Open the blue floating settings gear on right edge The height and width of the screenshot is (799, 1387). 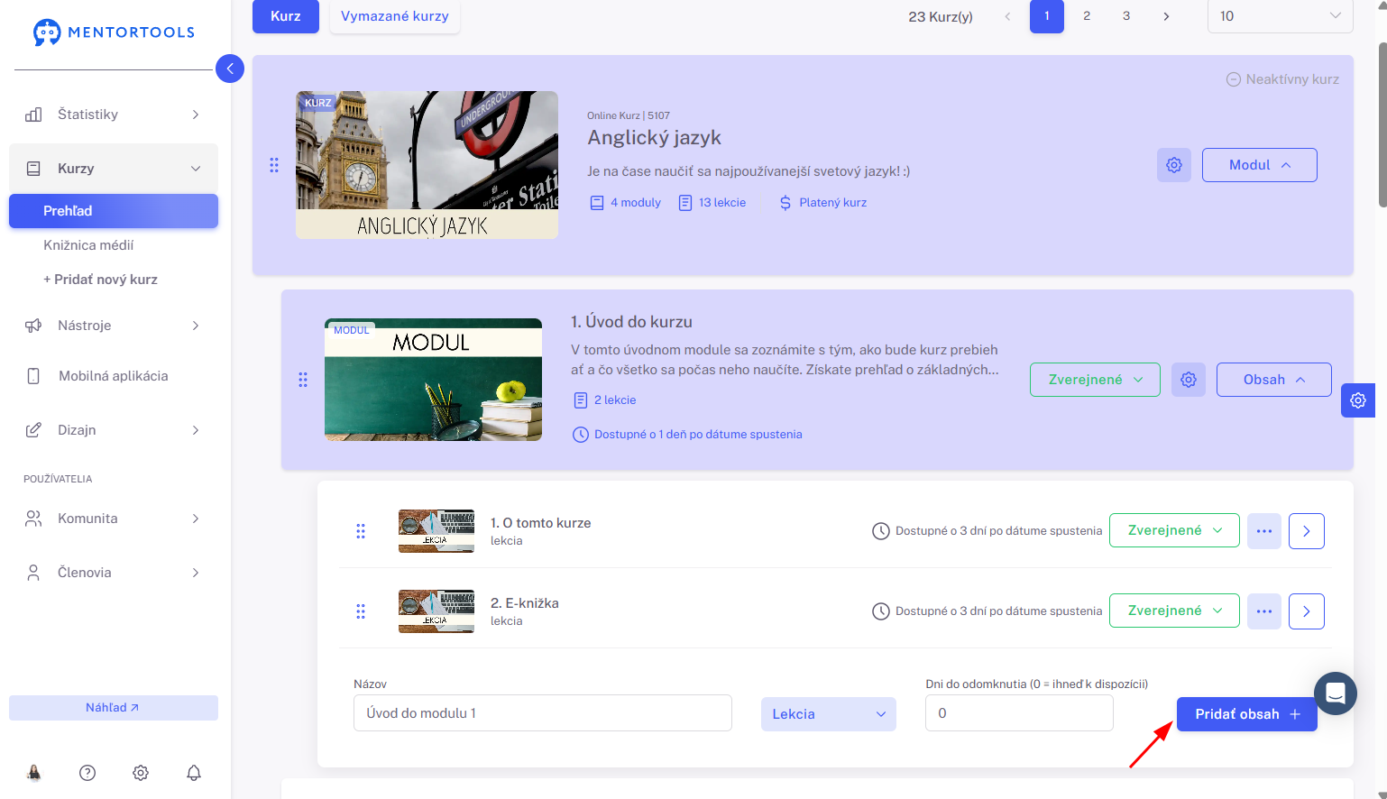click(x=1358, y=400)
